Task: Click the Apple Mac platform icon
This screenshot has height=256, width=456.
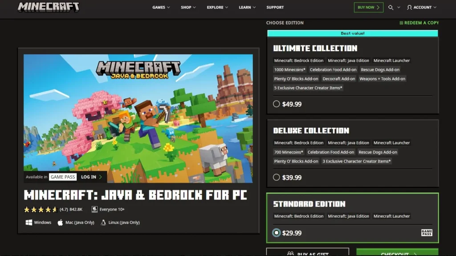Action: pyautogui.click(x=60, y=222)
